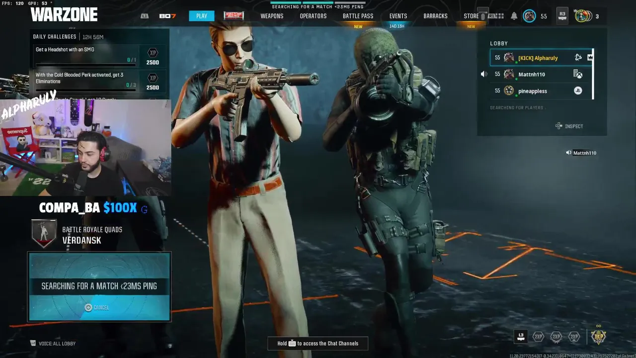Open the party members avatars
636x358 pixels.
(583, 16)
